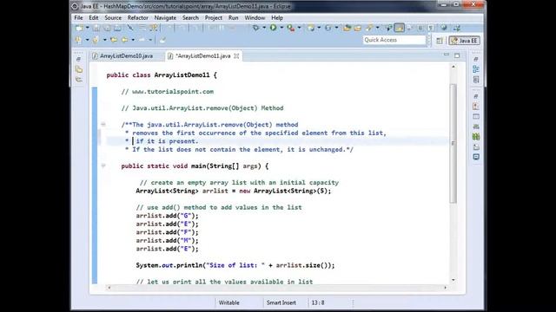Click the Restore Outline view icon on right
This screenshot has height=312, width=556.
tap(476, 69)
